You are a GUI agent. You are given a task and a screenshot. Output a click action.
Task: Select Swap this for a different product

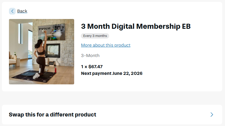click(x=53, y=115)
